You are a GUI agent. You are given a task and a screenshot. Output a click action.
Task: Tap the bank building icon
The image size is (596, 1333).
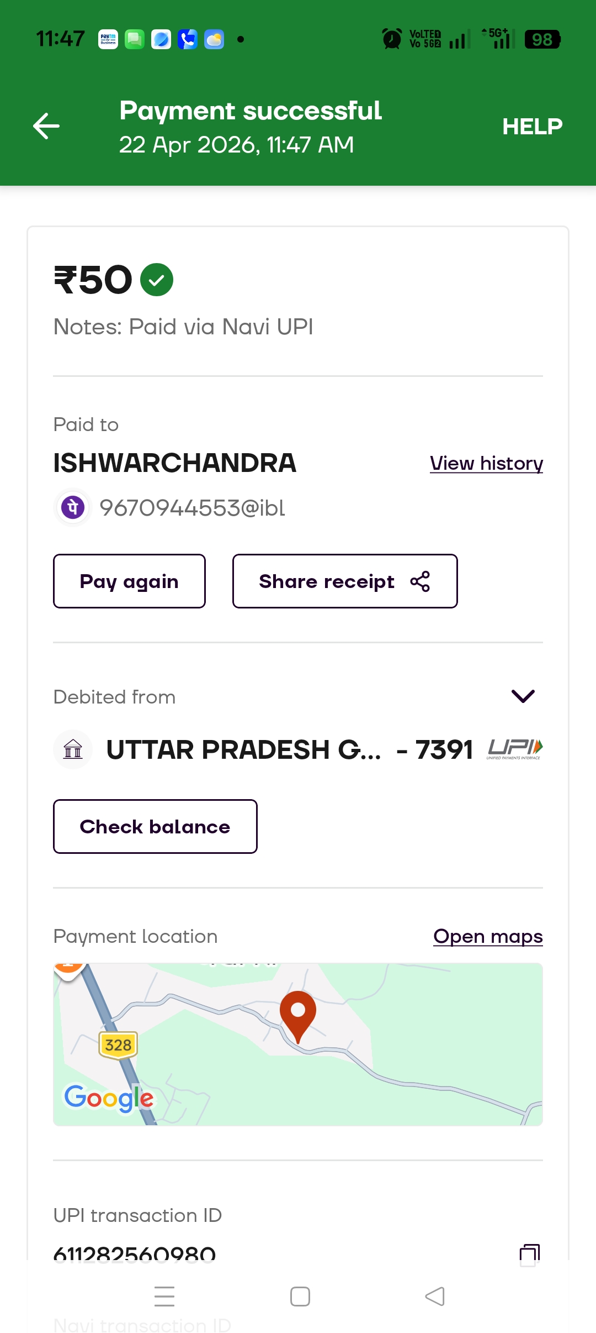click(73, 750)
